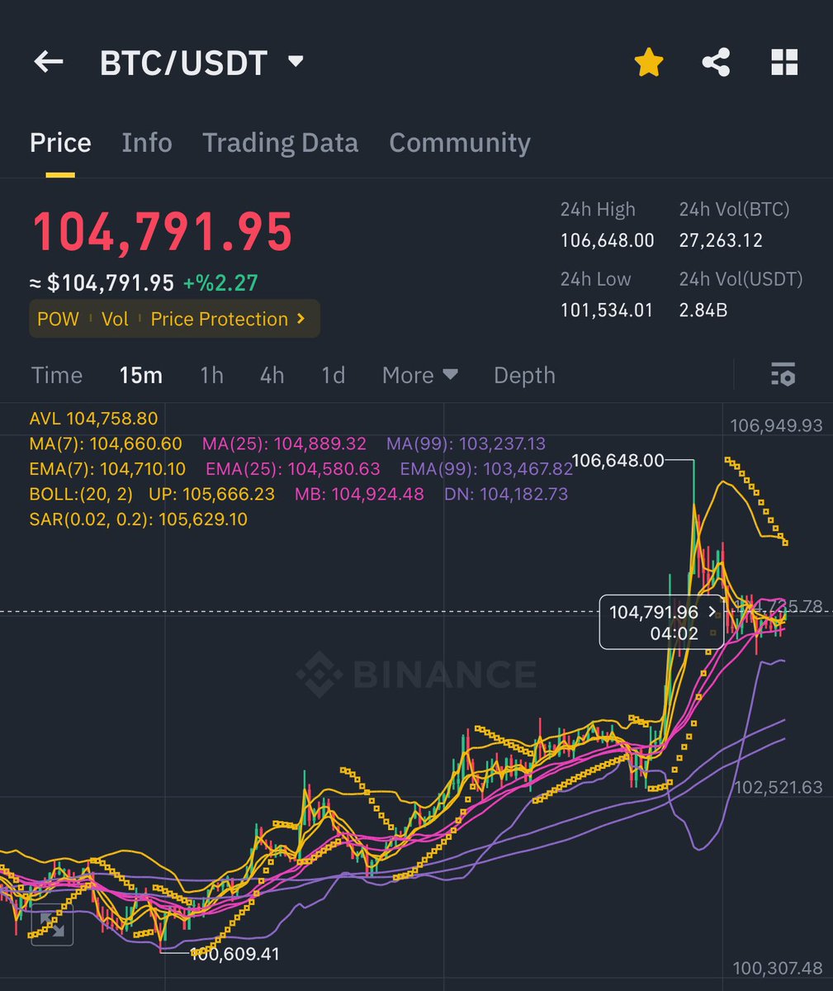Toggle the favorite star icon
This screenshot has height=991, width=833.
[649, 62]
